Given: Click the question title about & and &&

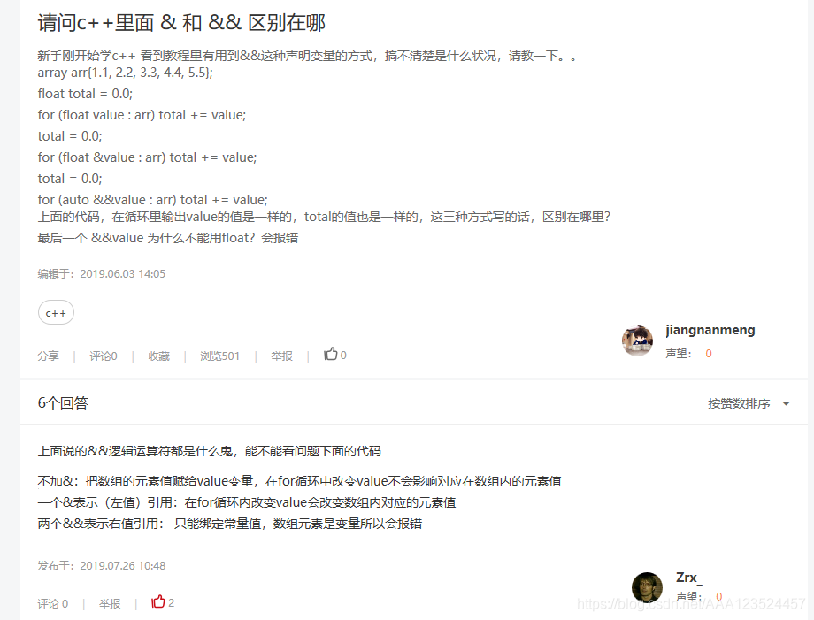Looking at the screenshot, I should [181, 23].
